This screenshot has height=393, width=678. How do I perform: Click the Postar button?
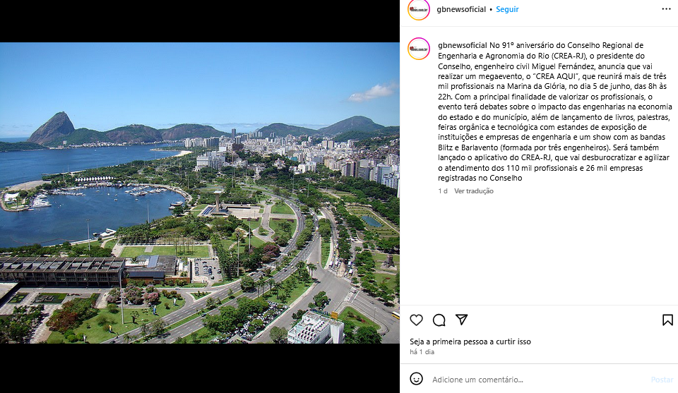point(662,380)
